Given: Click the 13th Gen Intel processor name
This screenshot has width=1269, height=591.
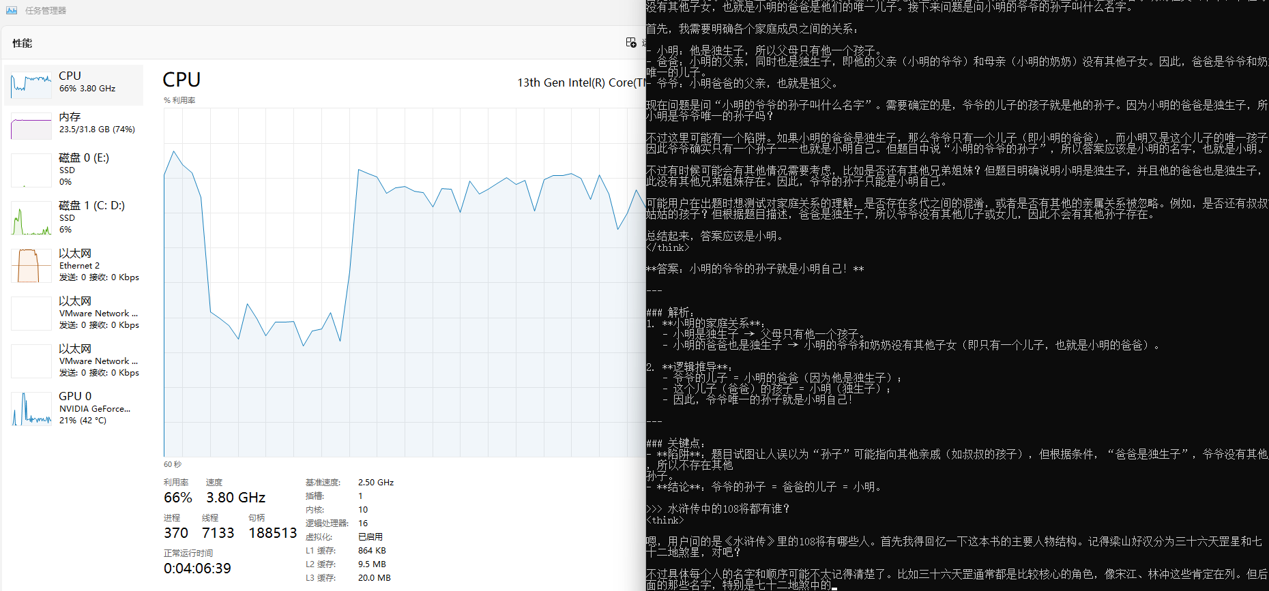Looking at the screenshot, I should coord(580,82).
